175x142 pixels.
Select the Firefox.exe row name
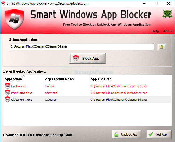point(19,86)
